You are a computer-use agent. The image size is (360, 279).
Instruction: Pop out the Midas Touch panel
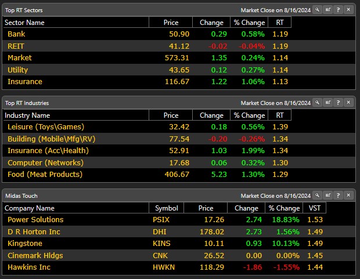327,195
